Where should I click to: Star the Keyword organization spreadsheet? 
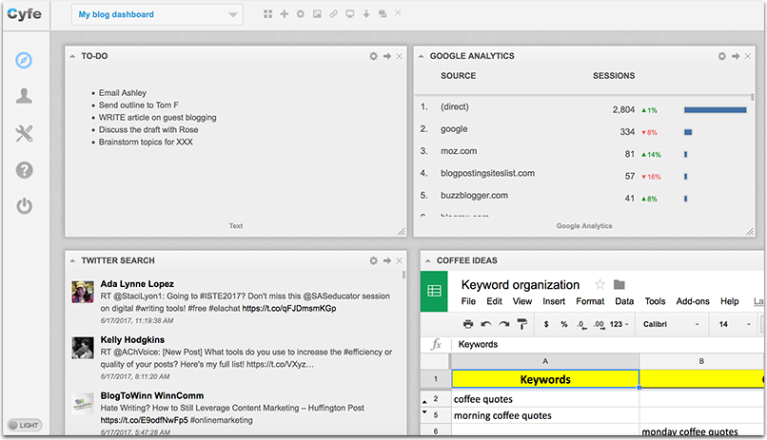coord(600,284)
